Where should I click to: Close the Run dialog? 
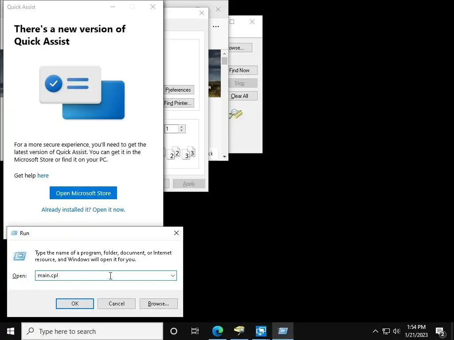tap(176, 233)
